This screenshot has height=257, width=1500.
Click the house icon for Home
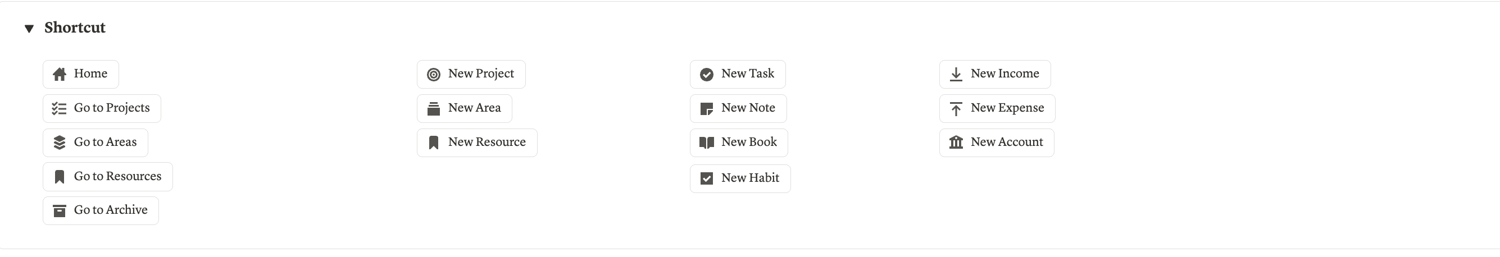60,75
